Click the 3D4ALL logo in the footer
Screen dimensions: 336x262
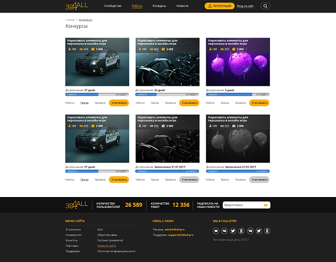pos(76,205)
